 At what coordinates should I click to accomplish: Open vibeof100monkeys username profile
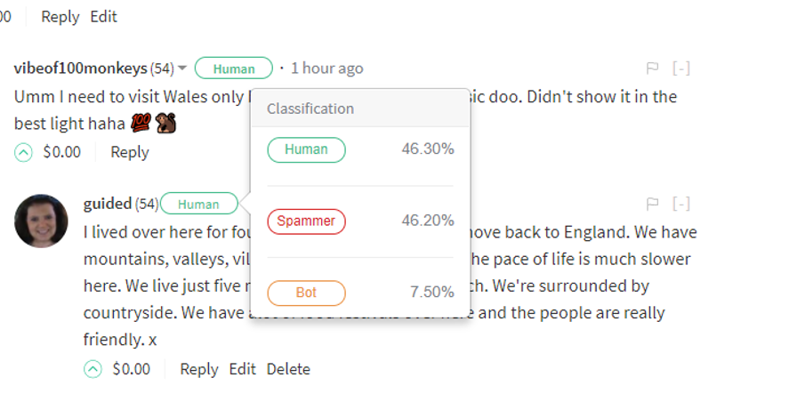pyautogui.click(x=80, y=68)
